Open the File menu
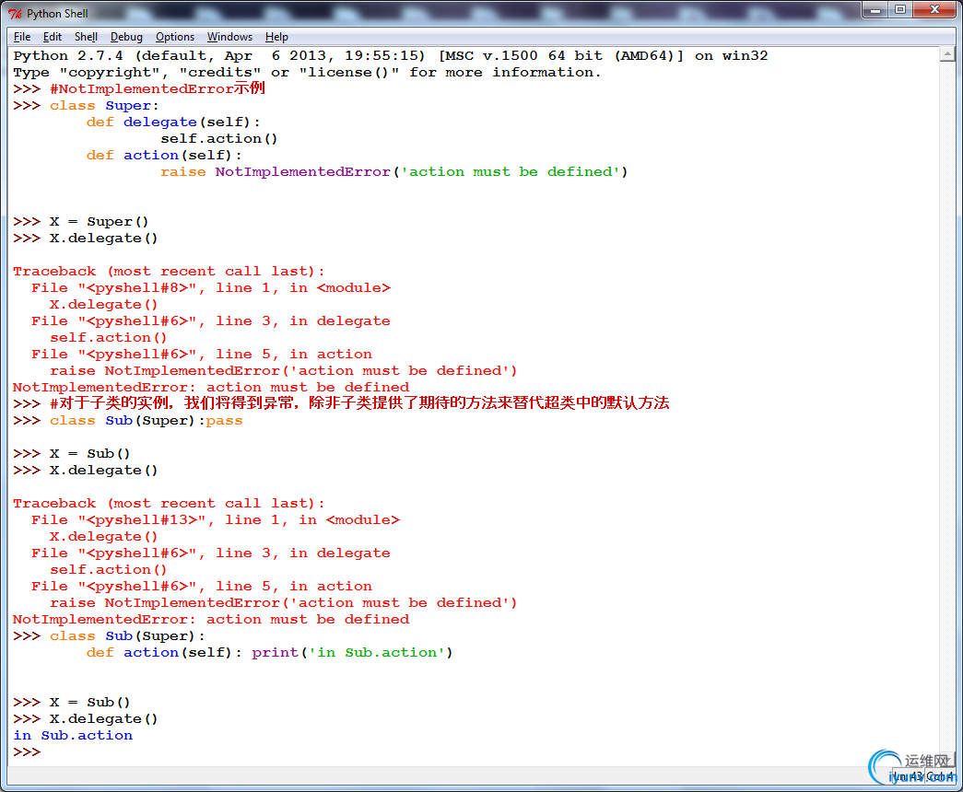Image resolution: width=963 pixels, height=792 pixels. (x=22, y=37)
